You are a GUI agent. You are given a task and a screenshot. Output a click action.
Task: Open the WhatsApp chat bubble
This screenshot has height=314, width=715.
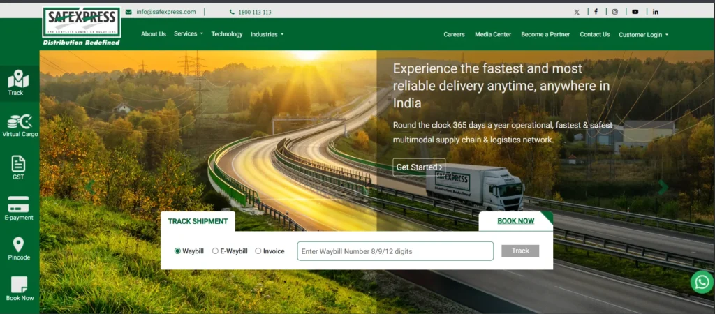[x=702, y=282]
